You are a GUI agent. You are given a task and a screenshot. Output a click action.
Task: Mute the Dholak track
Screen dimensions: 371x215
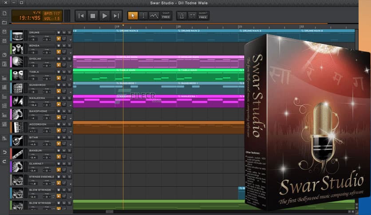(64, 59)
